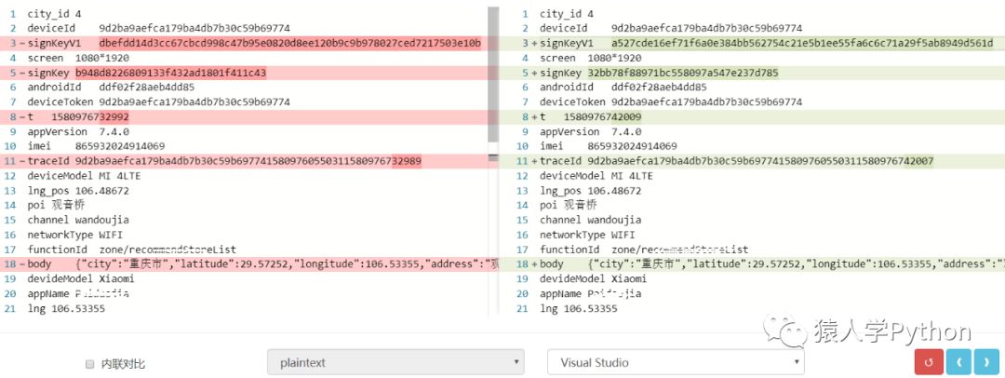Click right pane imei 865932024914069 line
Screen dimensions: 1005x378
609,146
